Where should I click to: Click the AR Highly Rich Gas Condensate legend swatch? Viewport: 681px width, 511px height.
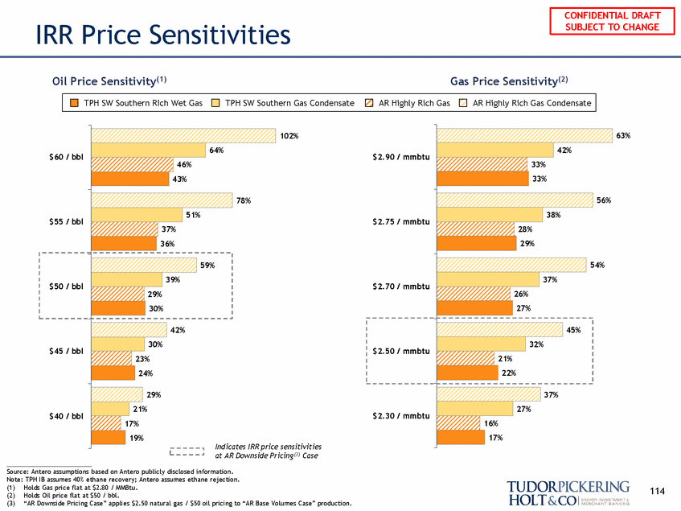(x=463, y=103)
